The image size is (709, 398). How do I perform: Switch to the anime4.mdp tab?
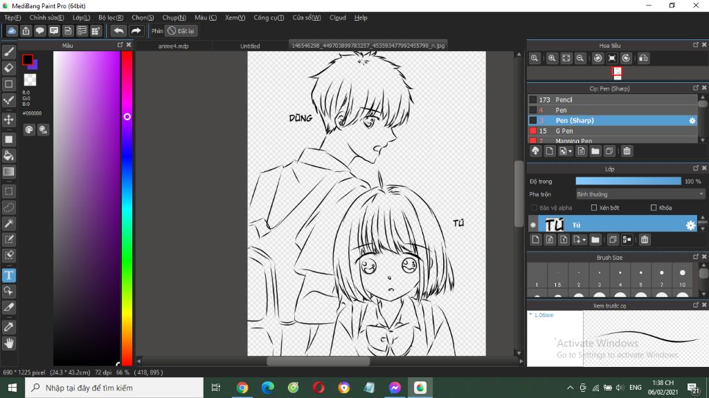point(174,46)
